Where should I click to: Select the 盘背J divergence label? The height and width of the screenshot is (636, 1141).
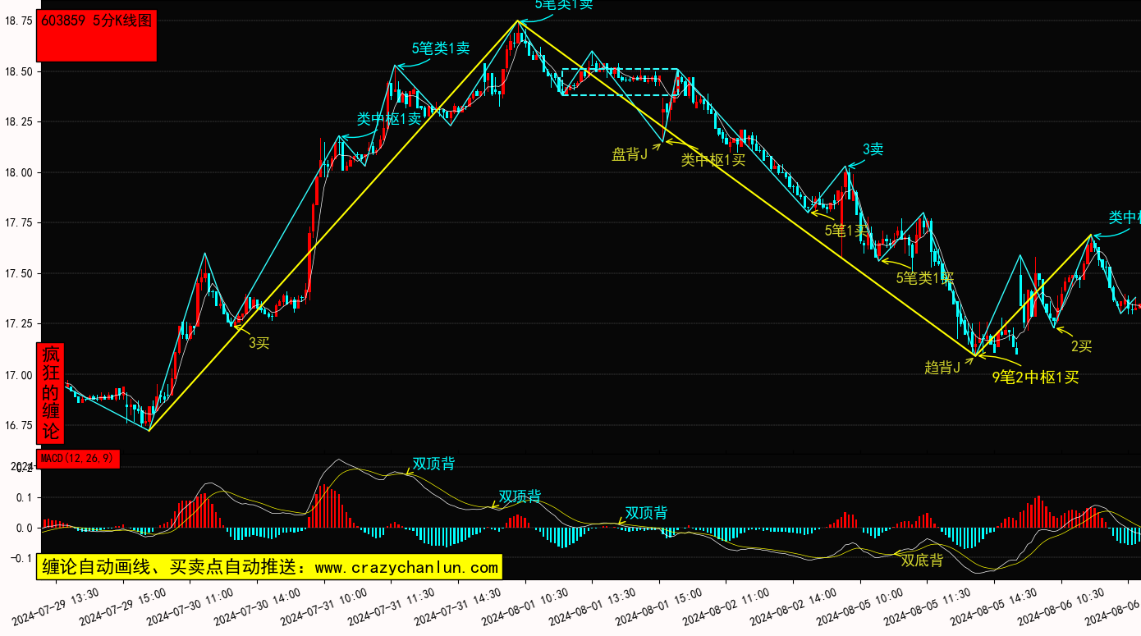[630, 154]
